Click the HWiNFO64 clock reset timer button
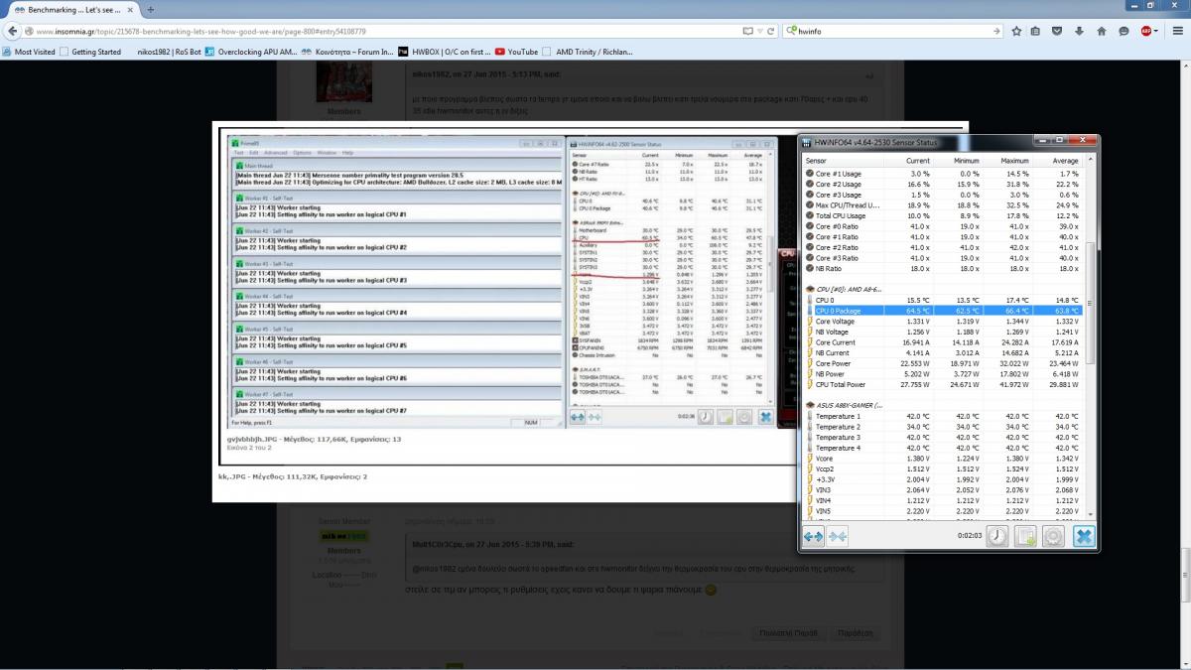 [x=996, y=536]
